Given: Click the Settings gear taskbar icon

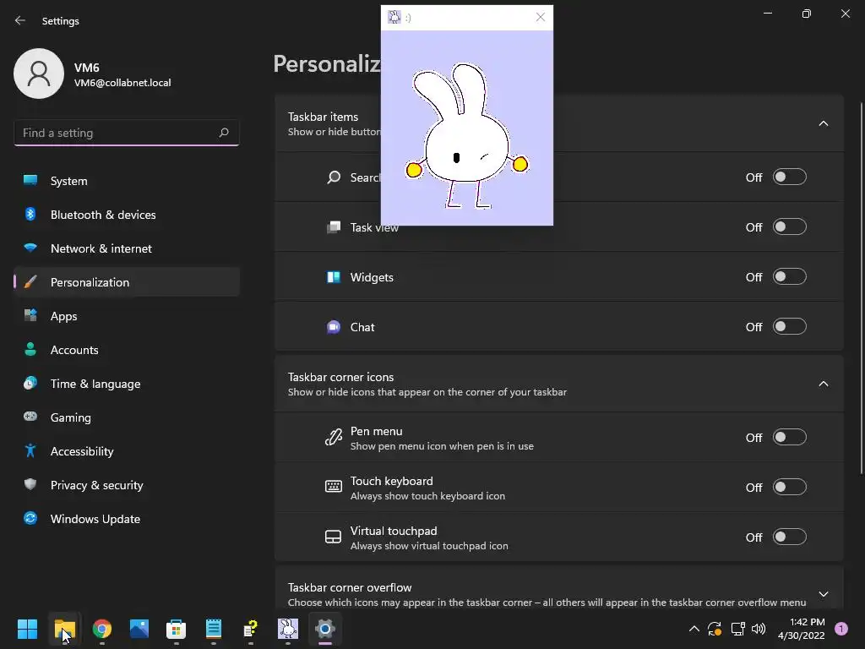Looking at the screenshot, I should 325,629.
